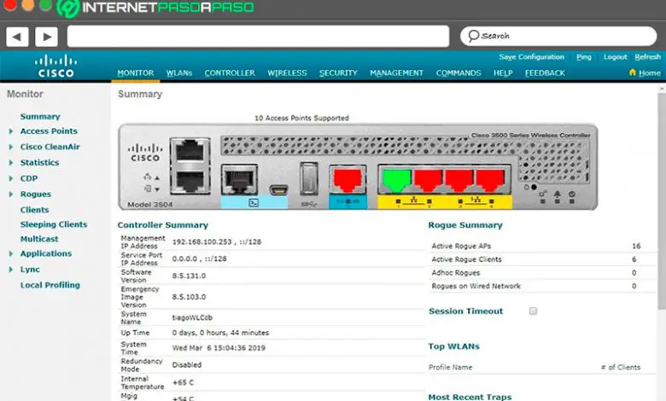Toggle the Session Timeout checkbox
Image resolution: width=666 pixels, height=401 pixels.
click(x=533, y=311)
